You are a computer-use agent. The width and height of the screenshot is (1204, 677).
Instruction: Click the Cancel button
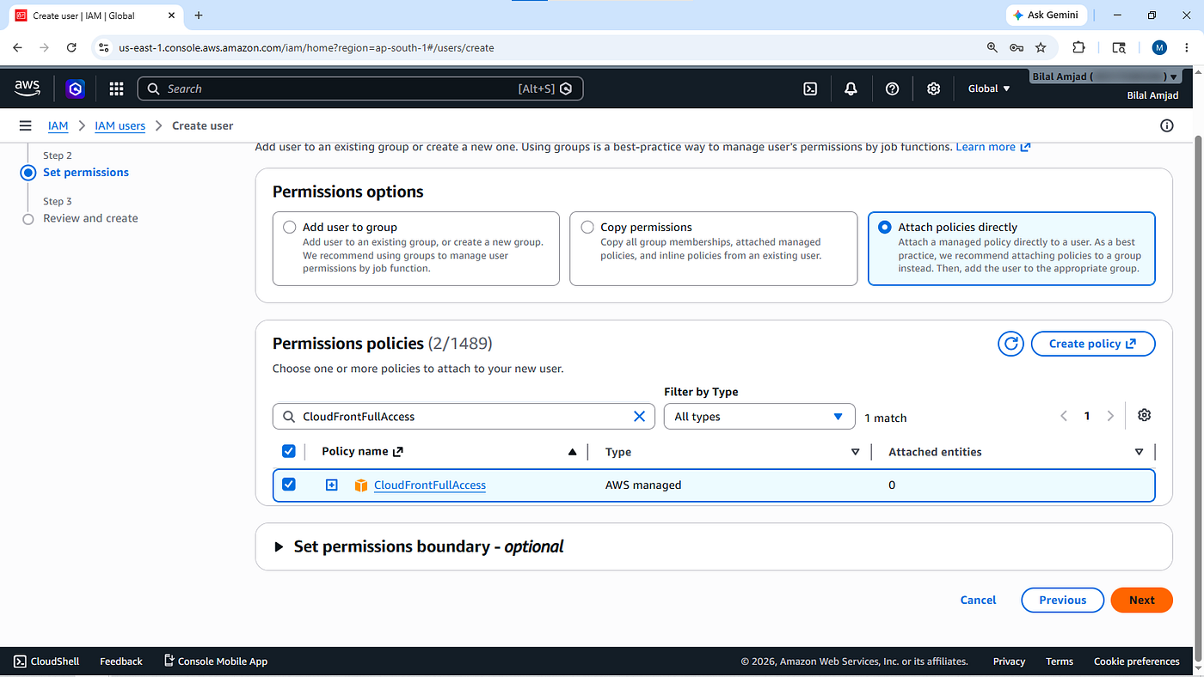click(x=978, y=600)
